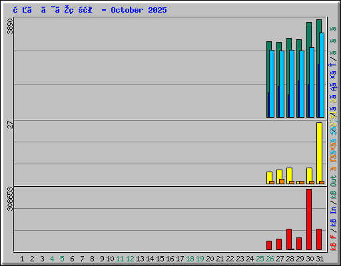The image size is (341, 266).
Task: Click the blue "kB In" legend label
Action: click(x=333, y=216)
